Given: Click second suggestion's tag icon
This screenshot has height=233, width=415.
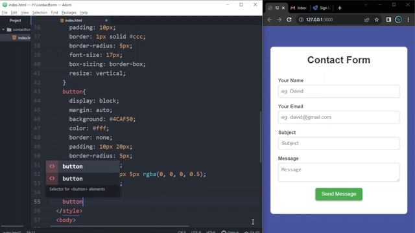Looking at the screenshot, I should (52, 179).
